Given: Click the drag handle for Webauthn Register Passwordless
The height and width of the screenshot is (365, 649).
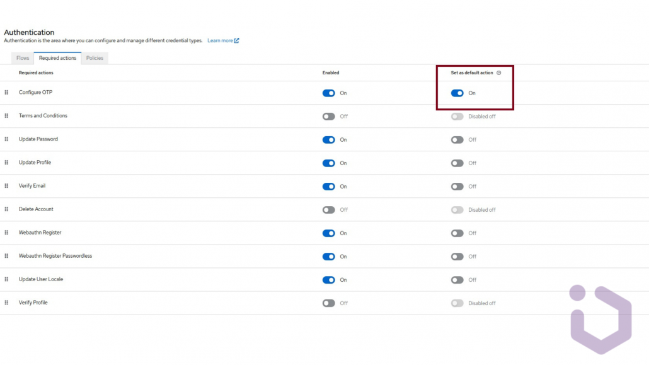Looking at the screenshot, I should coord(6,256).
